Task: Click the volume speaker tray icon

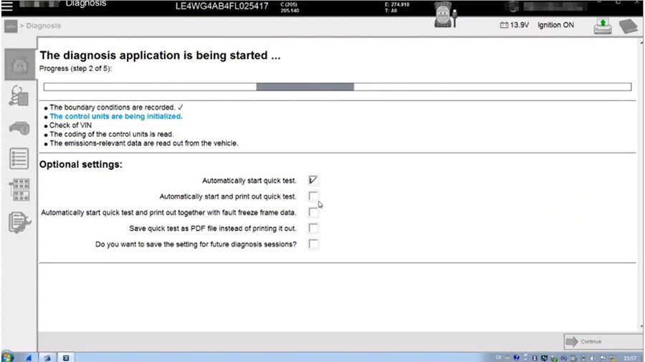Action: (x=593, y=358)
